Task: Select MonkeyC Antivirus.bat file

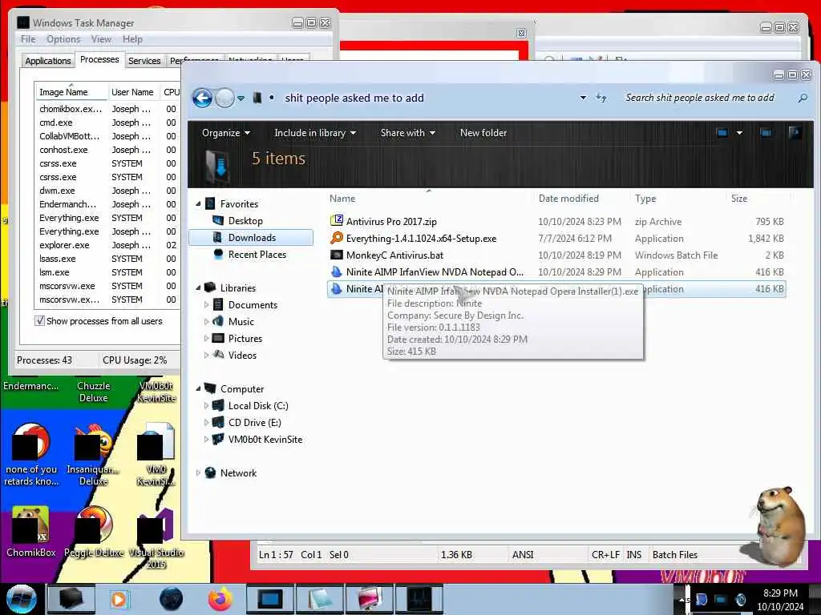Action: click(394, 255)
